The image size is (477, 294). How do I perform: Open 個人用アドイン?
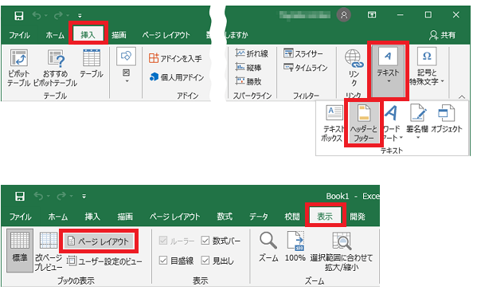(x=177, y=77)
